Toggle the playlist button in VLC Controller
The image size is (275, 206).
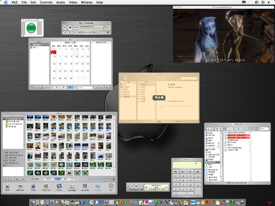103,33
